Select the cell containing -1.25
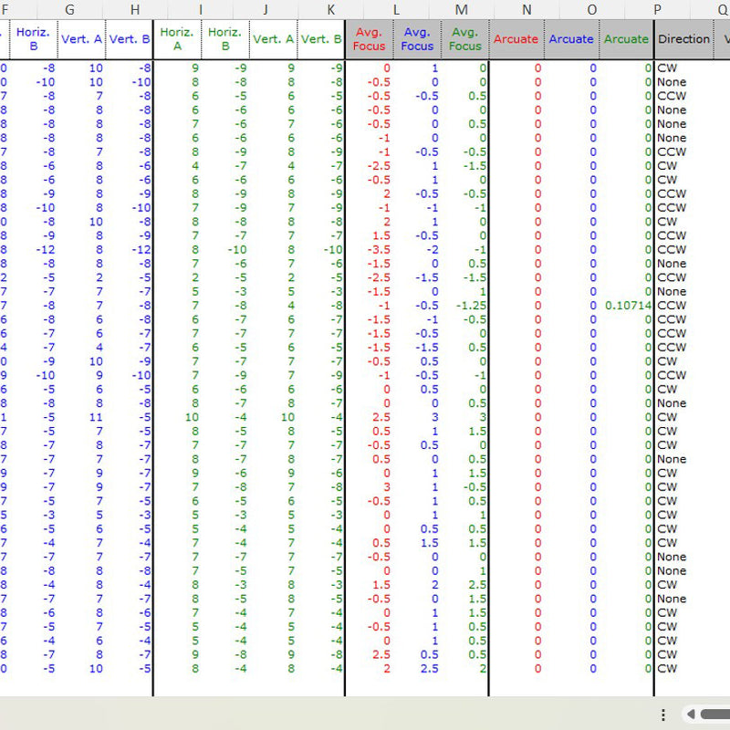 [465, 306]
